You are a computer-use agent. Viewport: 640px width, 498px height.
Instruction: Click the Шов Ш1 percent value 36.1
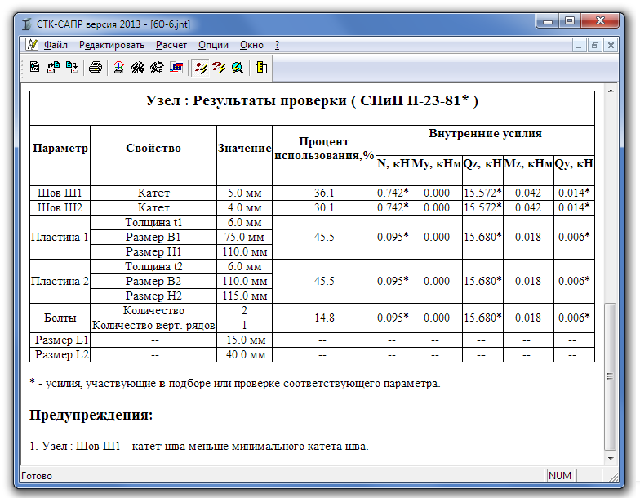(324, 193)
